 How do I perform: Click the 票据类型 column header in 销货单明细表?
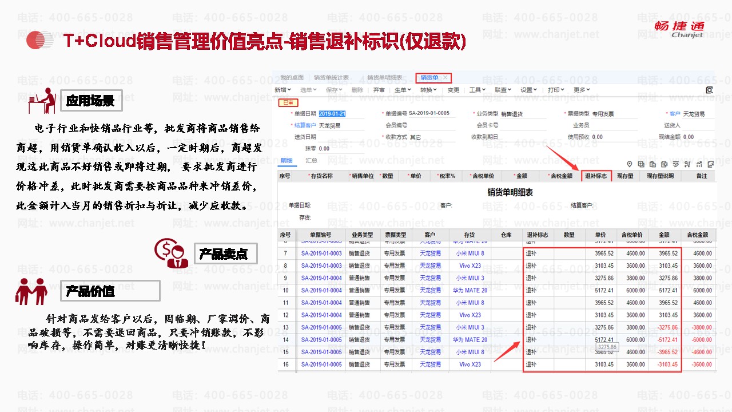click(x=395, y=235)
